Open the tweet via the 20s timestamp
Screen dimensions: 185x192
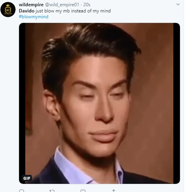(87, 5)
